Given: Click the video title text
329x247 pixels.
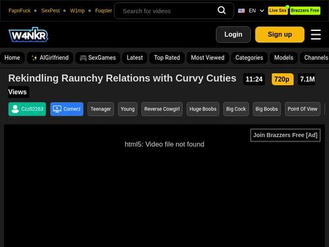Looking at the screenshot, I should 122,78.
